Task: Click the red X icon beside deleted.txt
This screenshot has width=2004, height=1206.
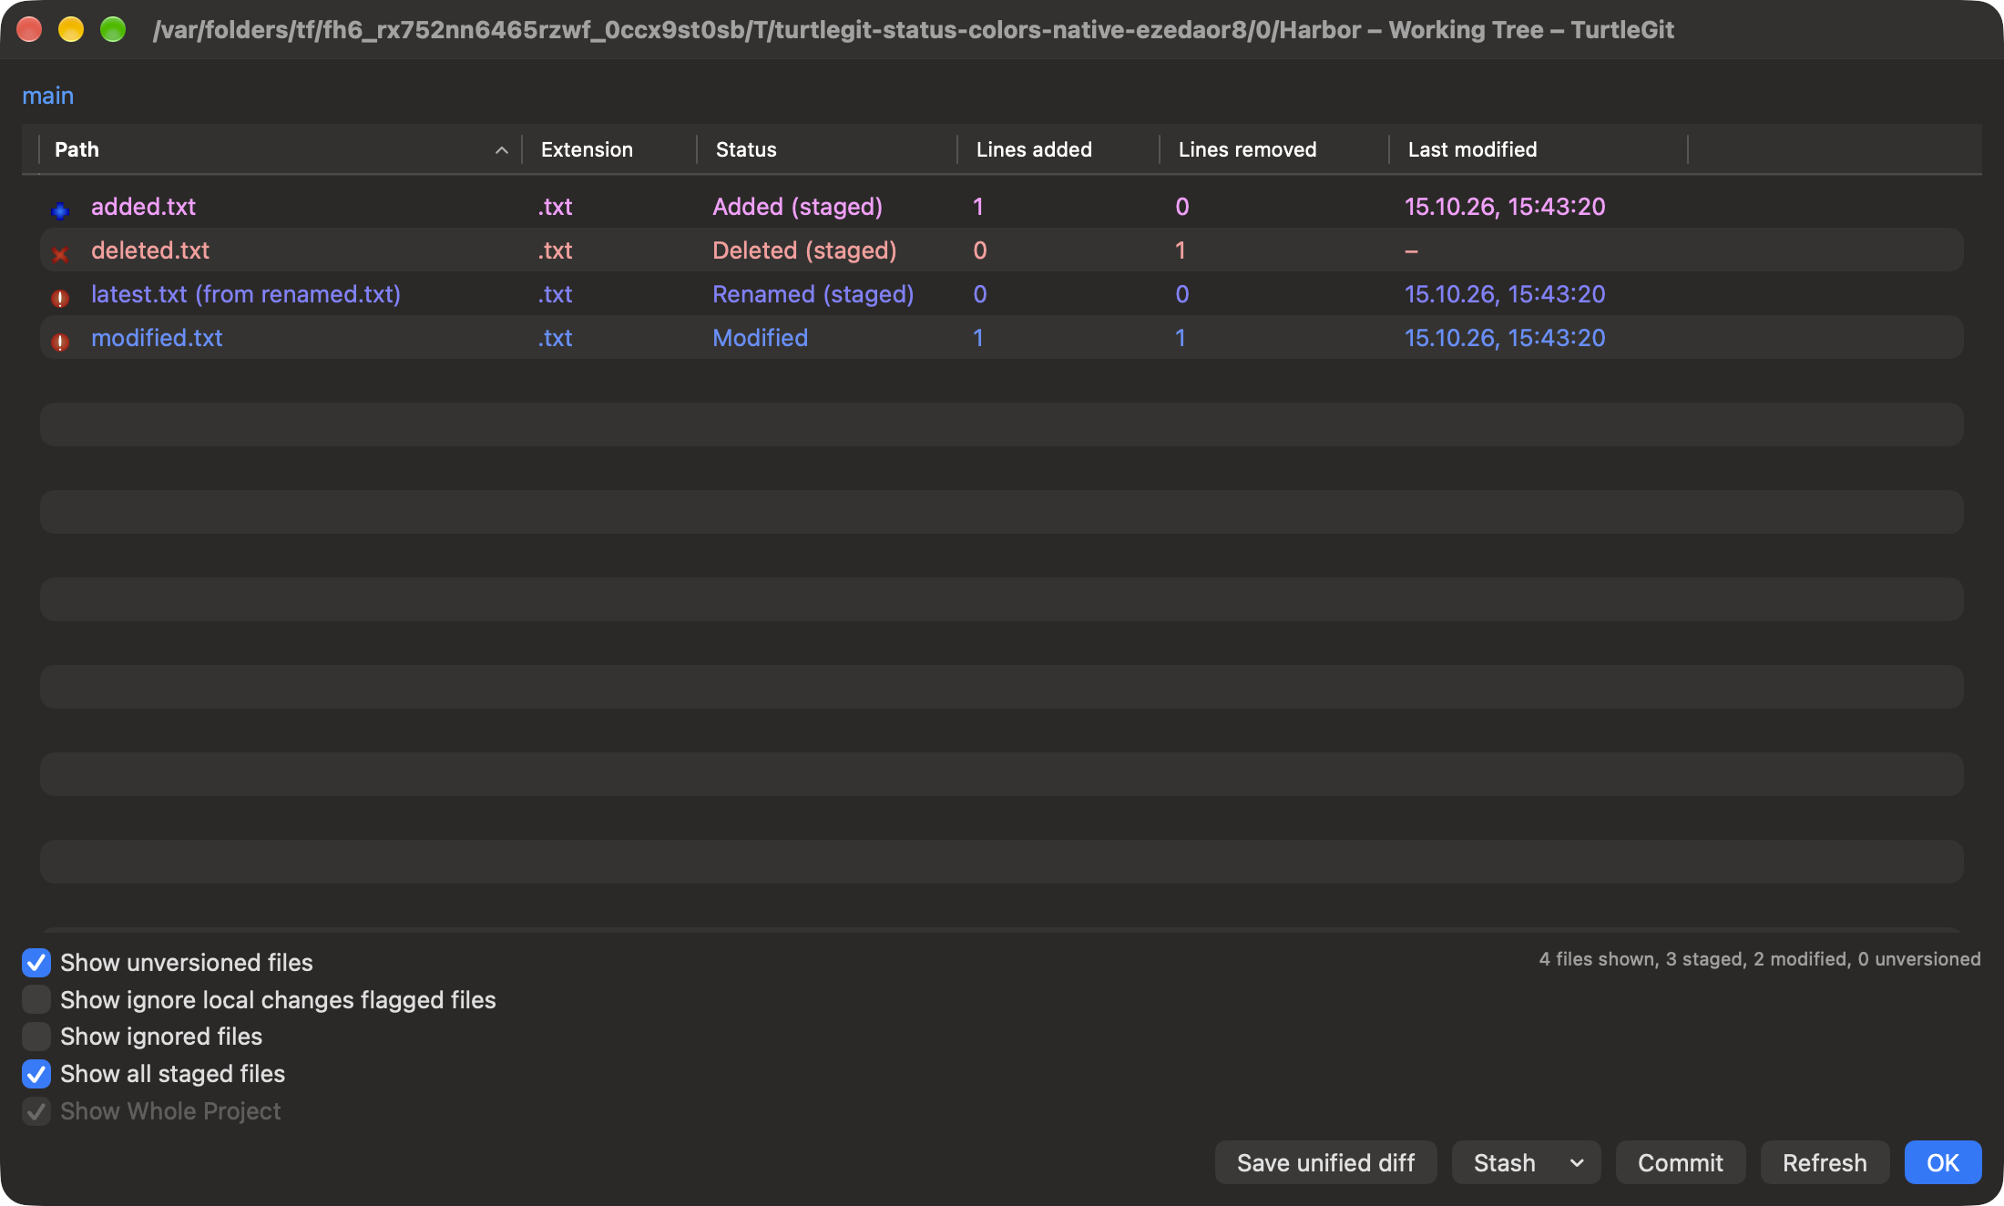Action: 60,254
